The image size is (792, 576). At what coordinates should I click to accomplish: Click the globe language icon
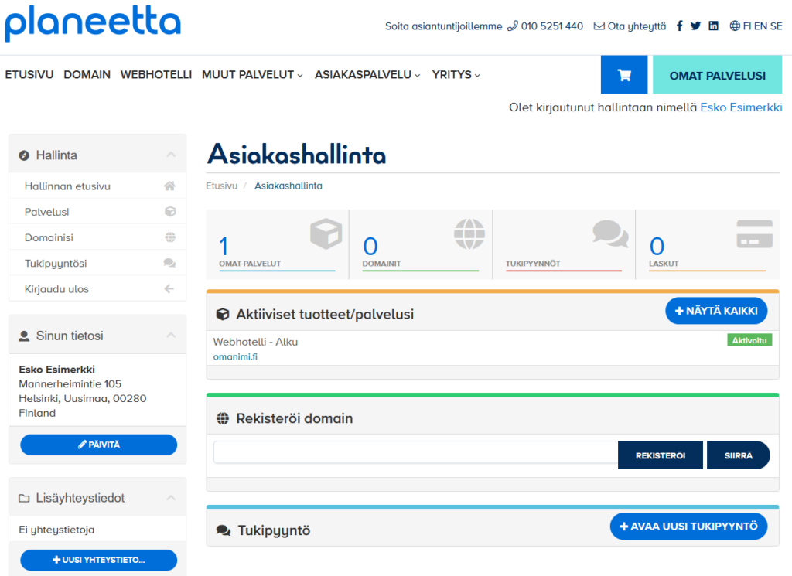735,26
